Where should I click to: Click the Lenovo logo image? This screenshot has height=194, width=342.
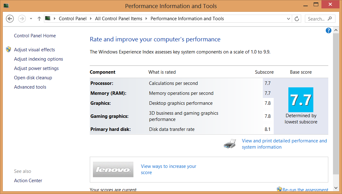coord(113,169)
